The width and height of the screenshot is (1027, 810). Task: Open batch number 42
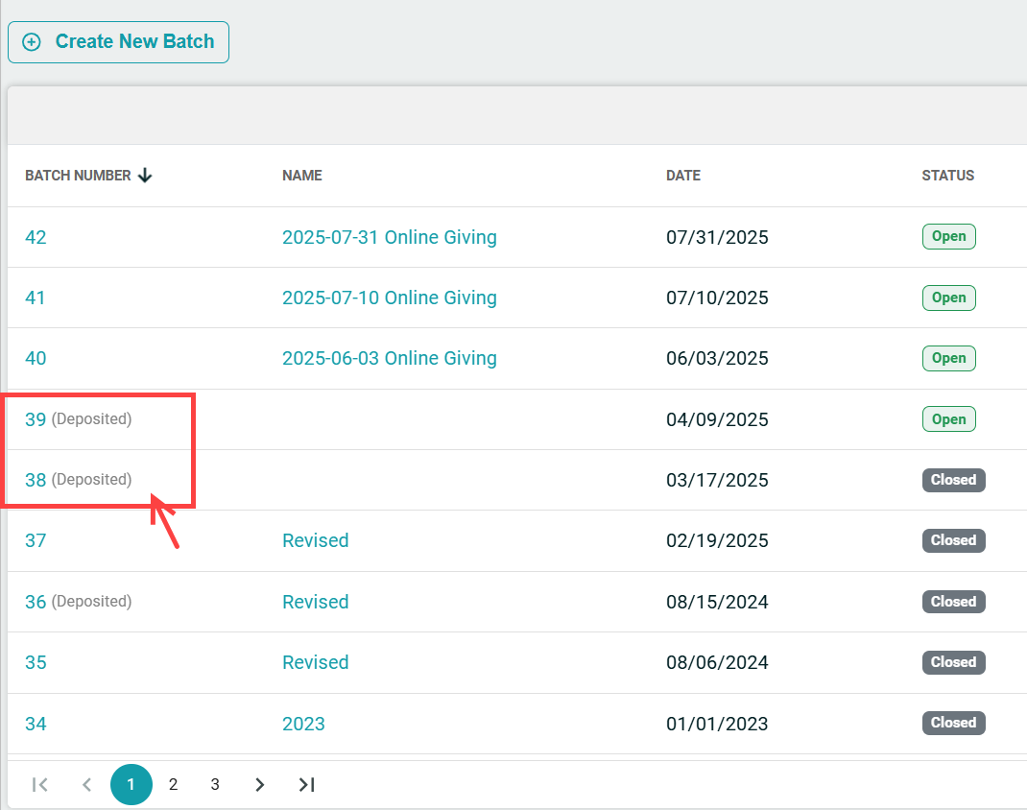(x=36, y=237)
